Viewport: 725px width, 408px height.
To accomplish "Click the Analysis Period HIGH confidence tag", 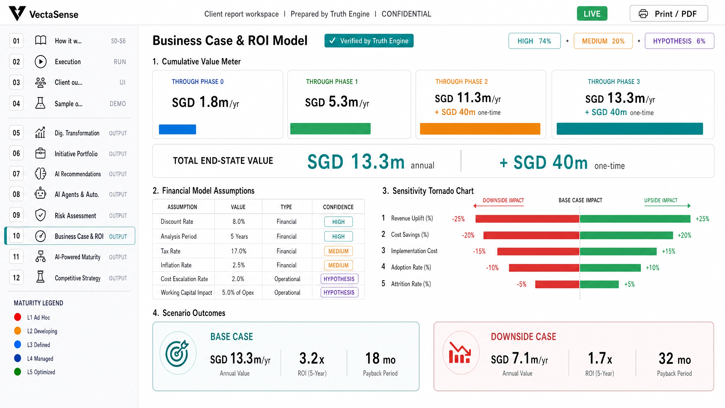I will [x=338, y=236].
